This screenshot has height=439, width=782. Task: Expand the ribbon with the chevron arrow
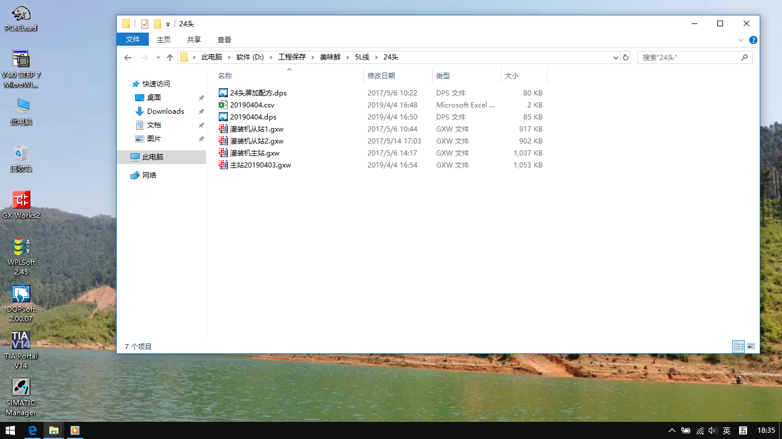point(741,40)
